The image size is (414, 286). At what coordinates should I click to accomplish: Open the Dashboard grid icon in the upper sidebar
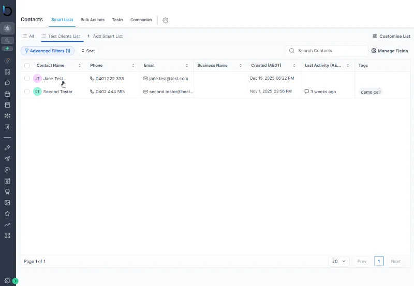pos(7,72)
